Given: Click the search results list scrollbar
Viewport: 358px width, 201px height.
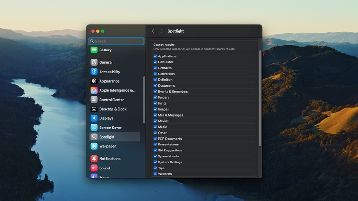Looking at the screenshot, I should coord(260,99).
